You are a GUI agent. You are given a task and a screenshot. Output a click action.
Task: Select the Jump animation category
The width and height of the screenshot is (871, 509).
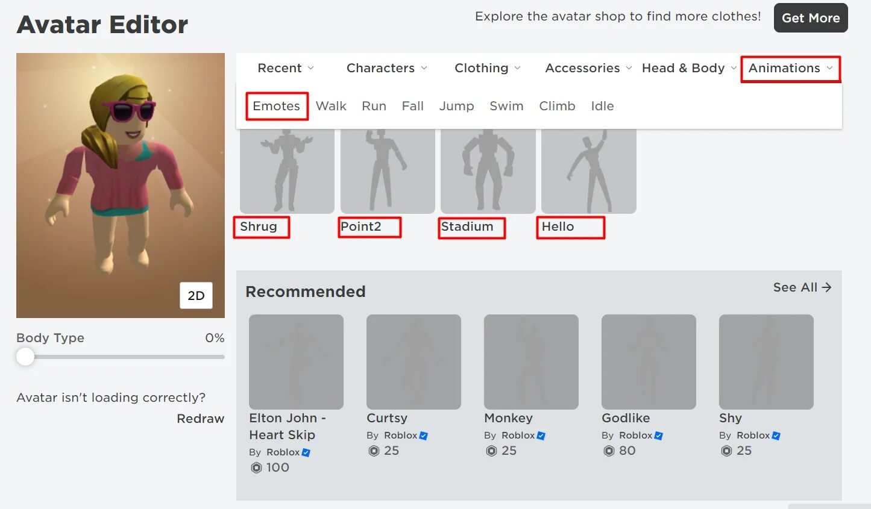pos(456,106)
